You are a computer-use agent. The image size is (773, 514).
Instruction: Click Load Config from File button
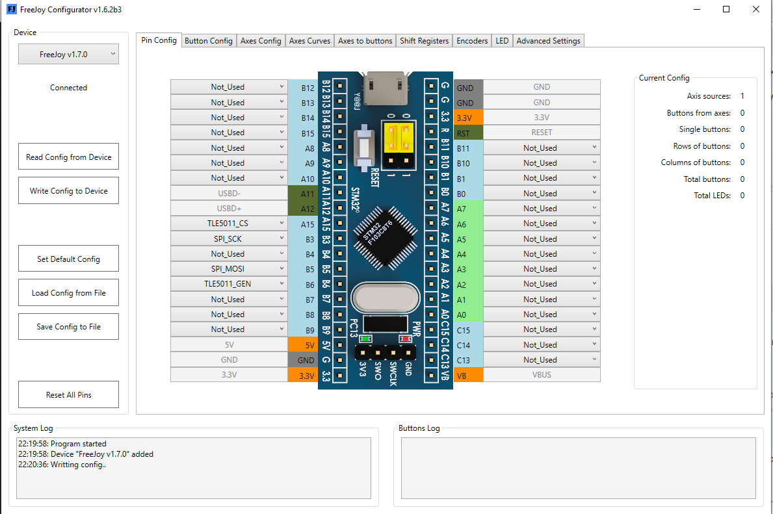click(68, 292)
